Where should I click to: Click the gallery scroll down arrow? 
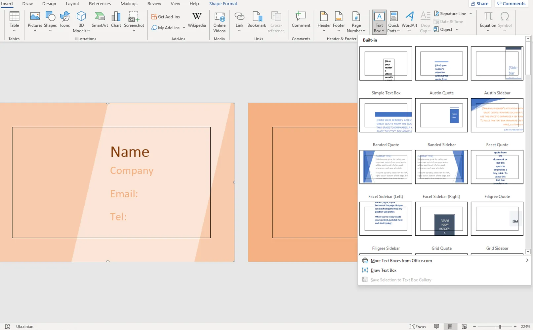528,252
